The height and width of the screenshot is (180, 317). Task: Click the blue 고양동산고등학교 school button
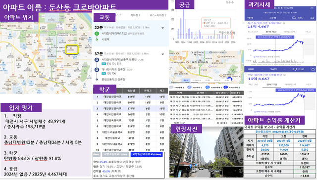(x=147, y=154)
